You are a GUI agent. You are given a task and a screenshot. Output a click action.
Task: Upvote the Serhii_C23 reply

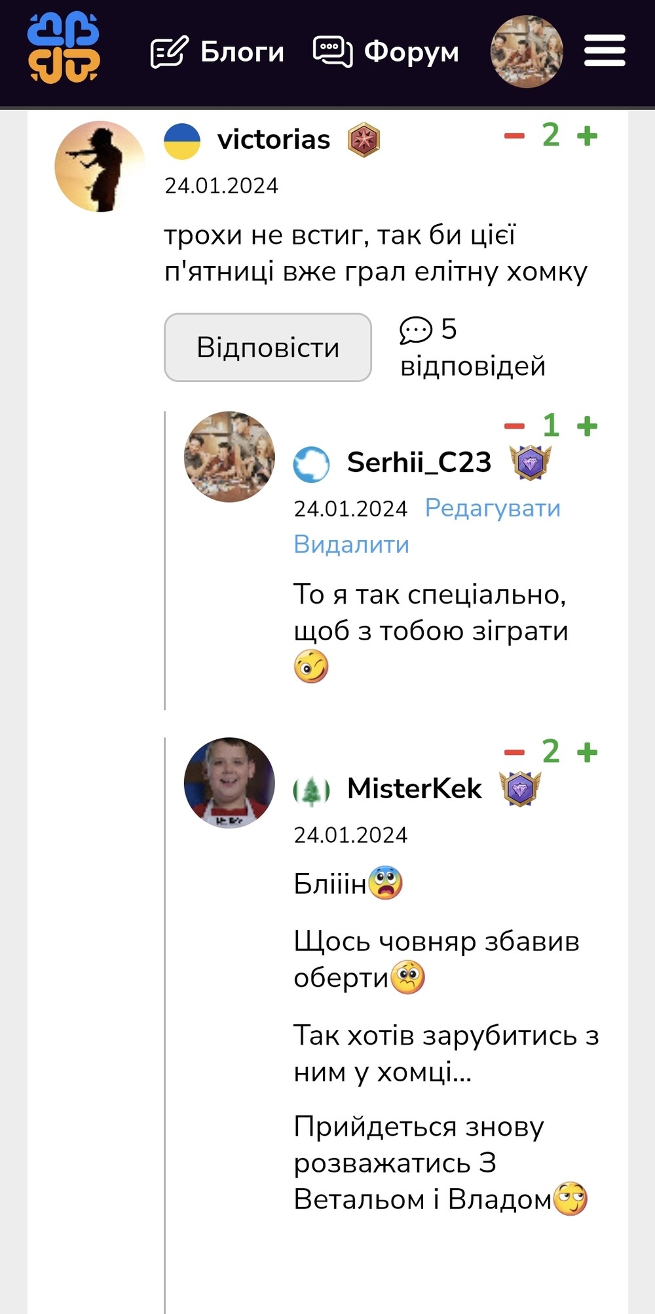pyautogui.click(x=588, y=427)
